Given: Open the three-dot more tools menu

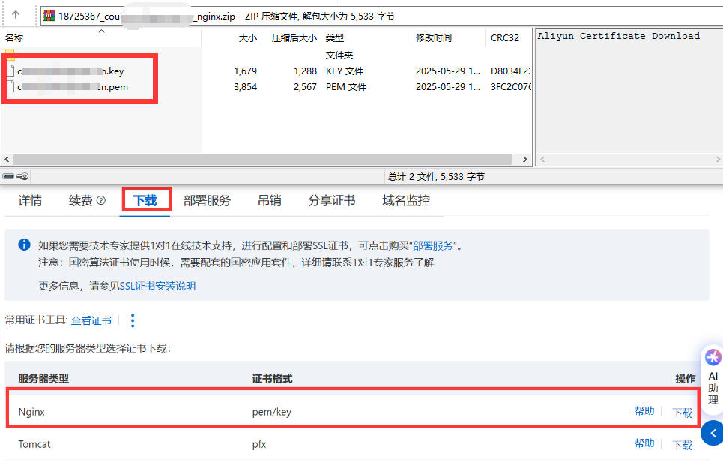Looking at the screenshot, I should click(133, 320).
